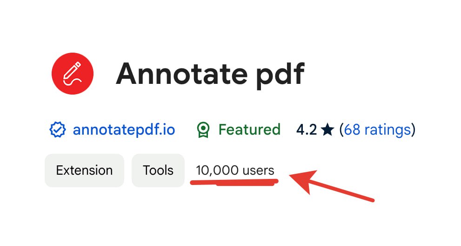Select the Tools category chip
461x246 pixels.
click(x=158, y=171)
